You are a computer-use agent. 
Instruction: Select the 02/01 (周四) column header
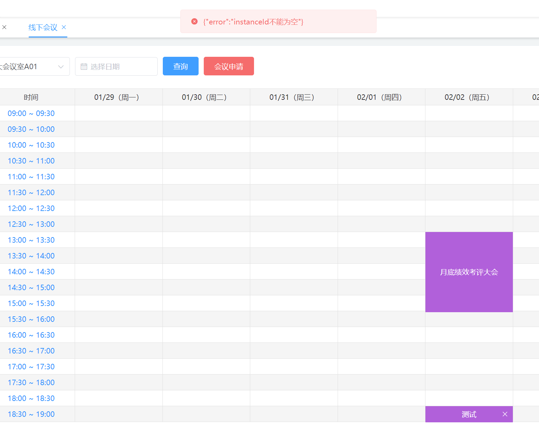coord(381,97)
